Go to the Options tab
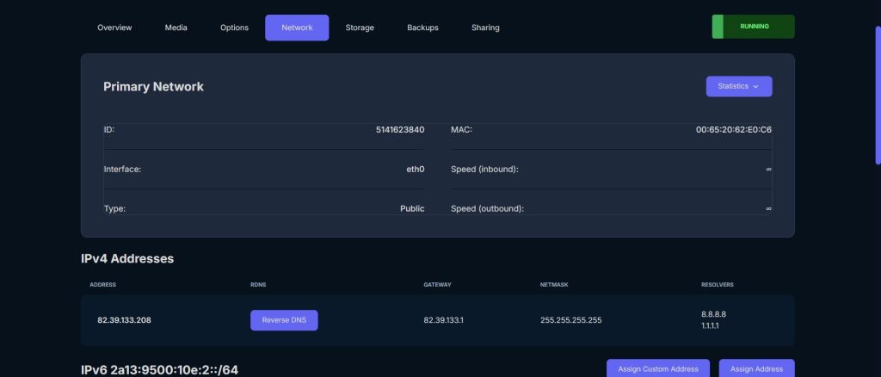 234,28
